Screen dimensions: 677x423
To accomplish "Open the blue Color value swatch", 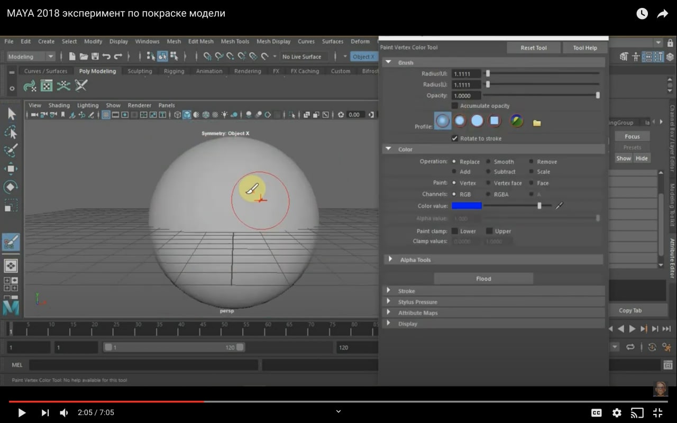I will [466, 206].
